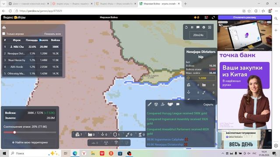
Task: Filter events by chat message icon
Action: (x=178, y=104)
